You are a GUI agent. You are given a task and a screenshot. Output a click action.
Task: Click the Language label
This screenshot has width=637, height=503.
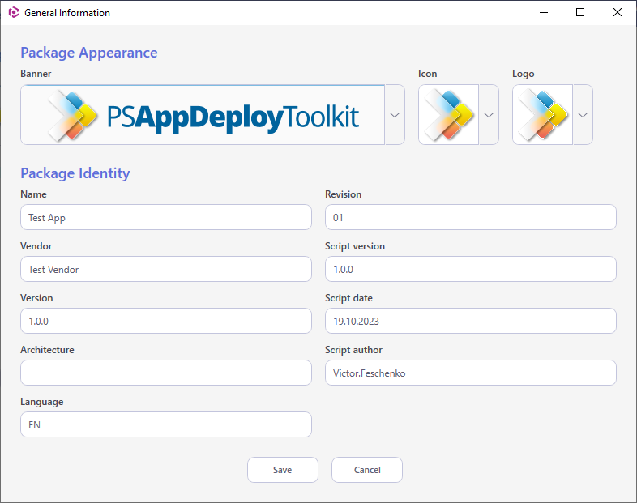[x=42, y=402]
